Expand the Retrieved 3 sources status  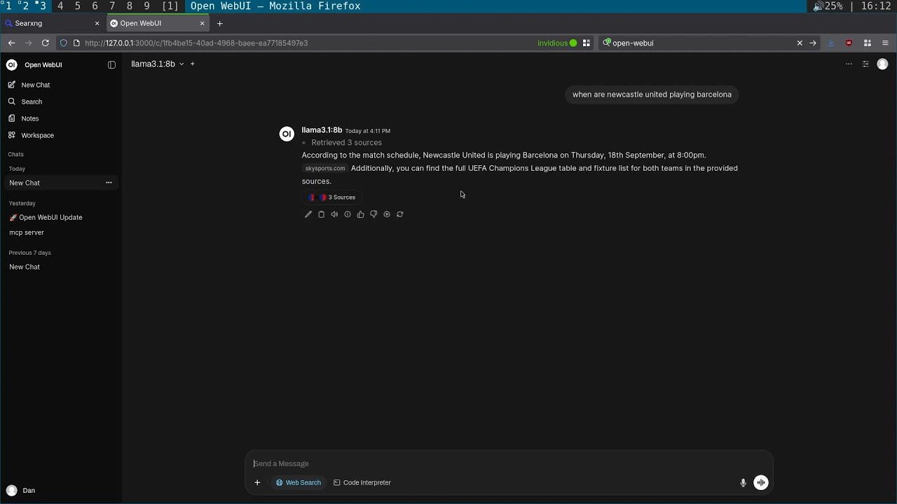[346, 143]
